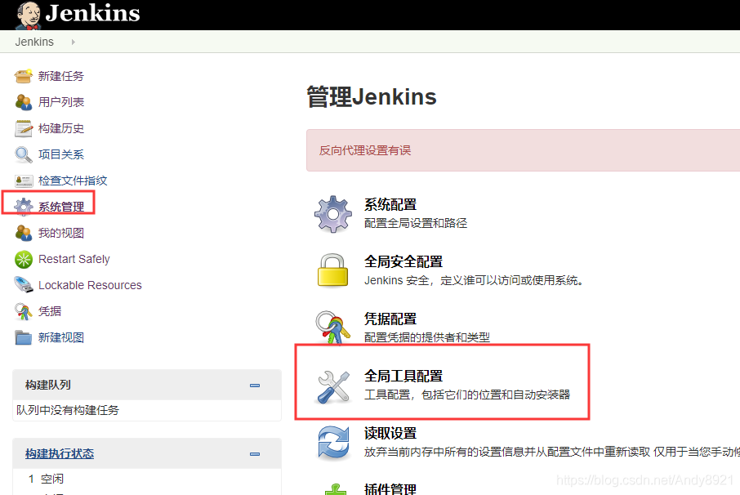Open 读取设置
The width and height of the screenshot is (740, 495).
pyautogui.click(x=390, y=433)
